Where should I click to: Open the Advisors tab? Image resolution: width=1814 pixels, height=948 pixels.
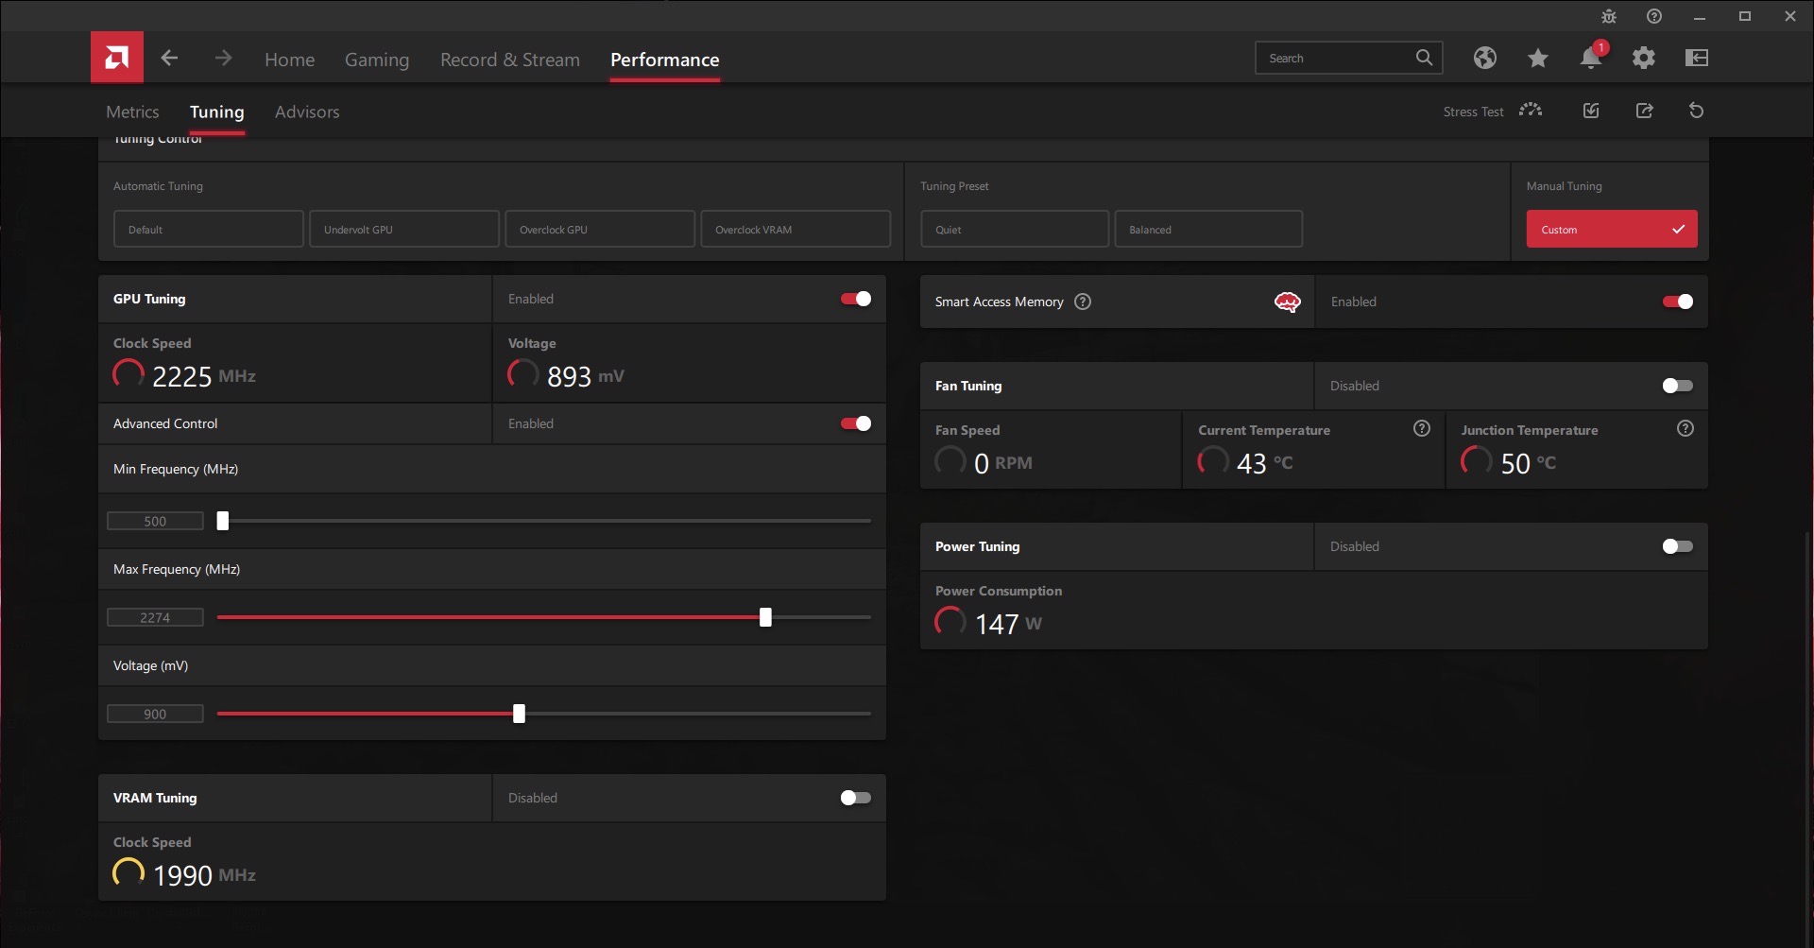tap(306, 111)
